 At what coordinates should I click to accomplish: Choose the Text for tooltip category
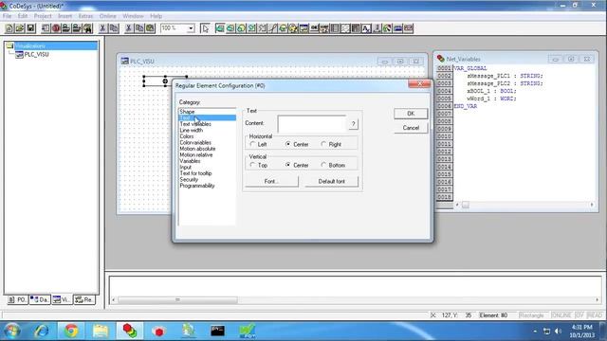coord(195,173)
